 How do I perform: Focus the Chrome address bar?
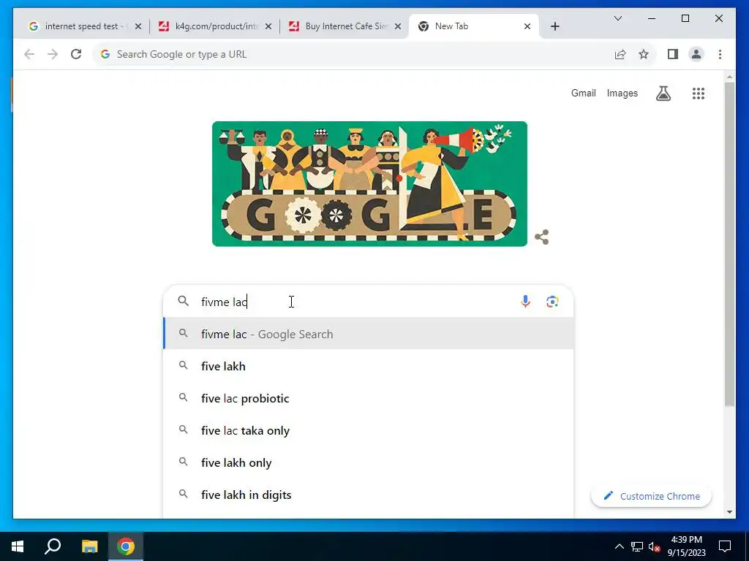[x=353, y=54]
